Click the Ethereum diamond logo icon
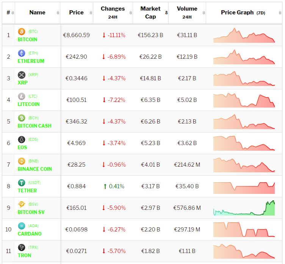The image size is (285, 264). point(22,53)
